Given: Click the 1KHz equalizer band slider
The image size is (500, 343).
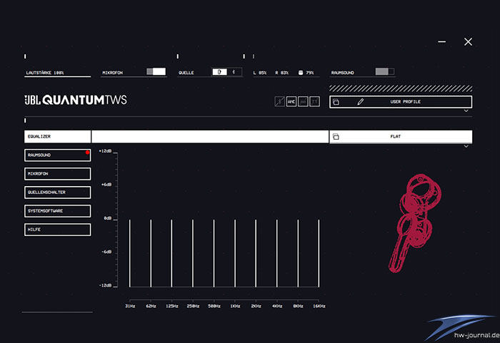Looking at the screenshot, I should [235, 253].
